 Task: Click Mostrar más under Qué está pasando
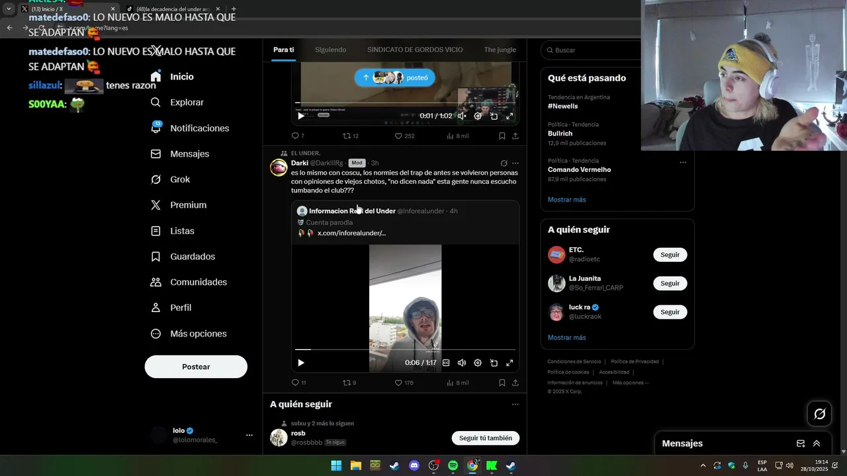click(566, 200)
